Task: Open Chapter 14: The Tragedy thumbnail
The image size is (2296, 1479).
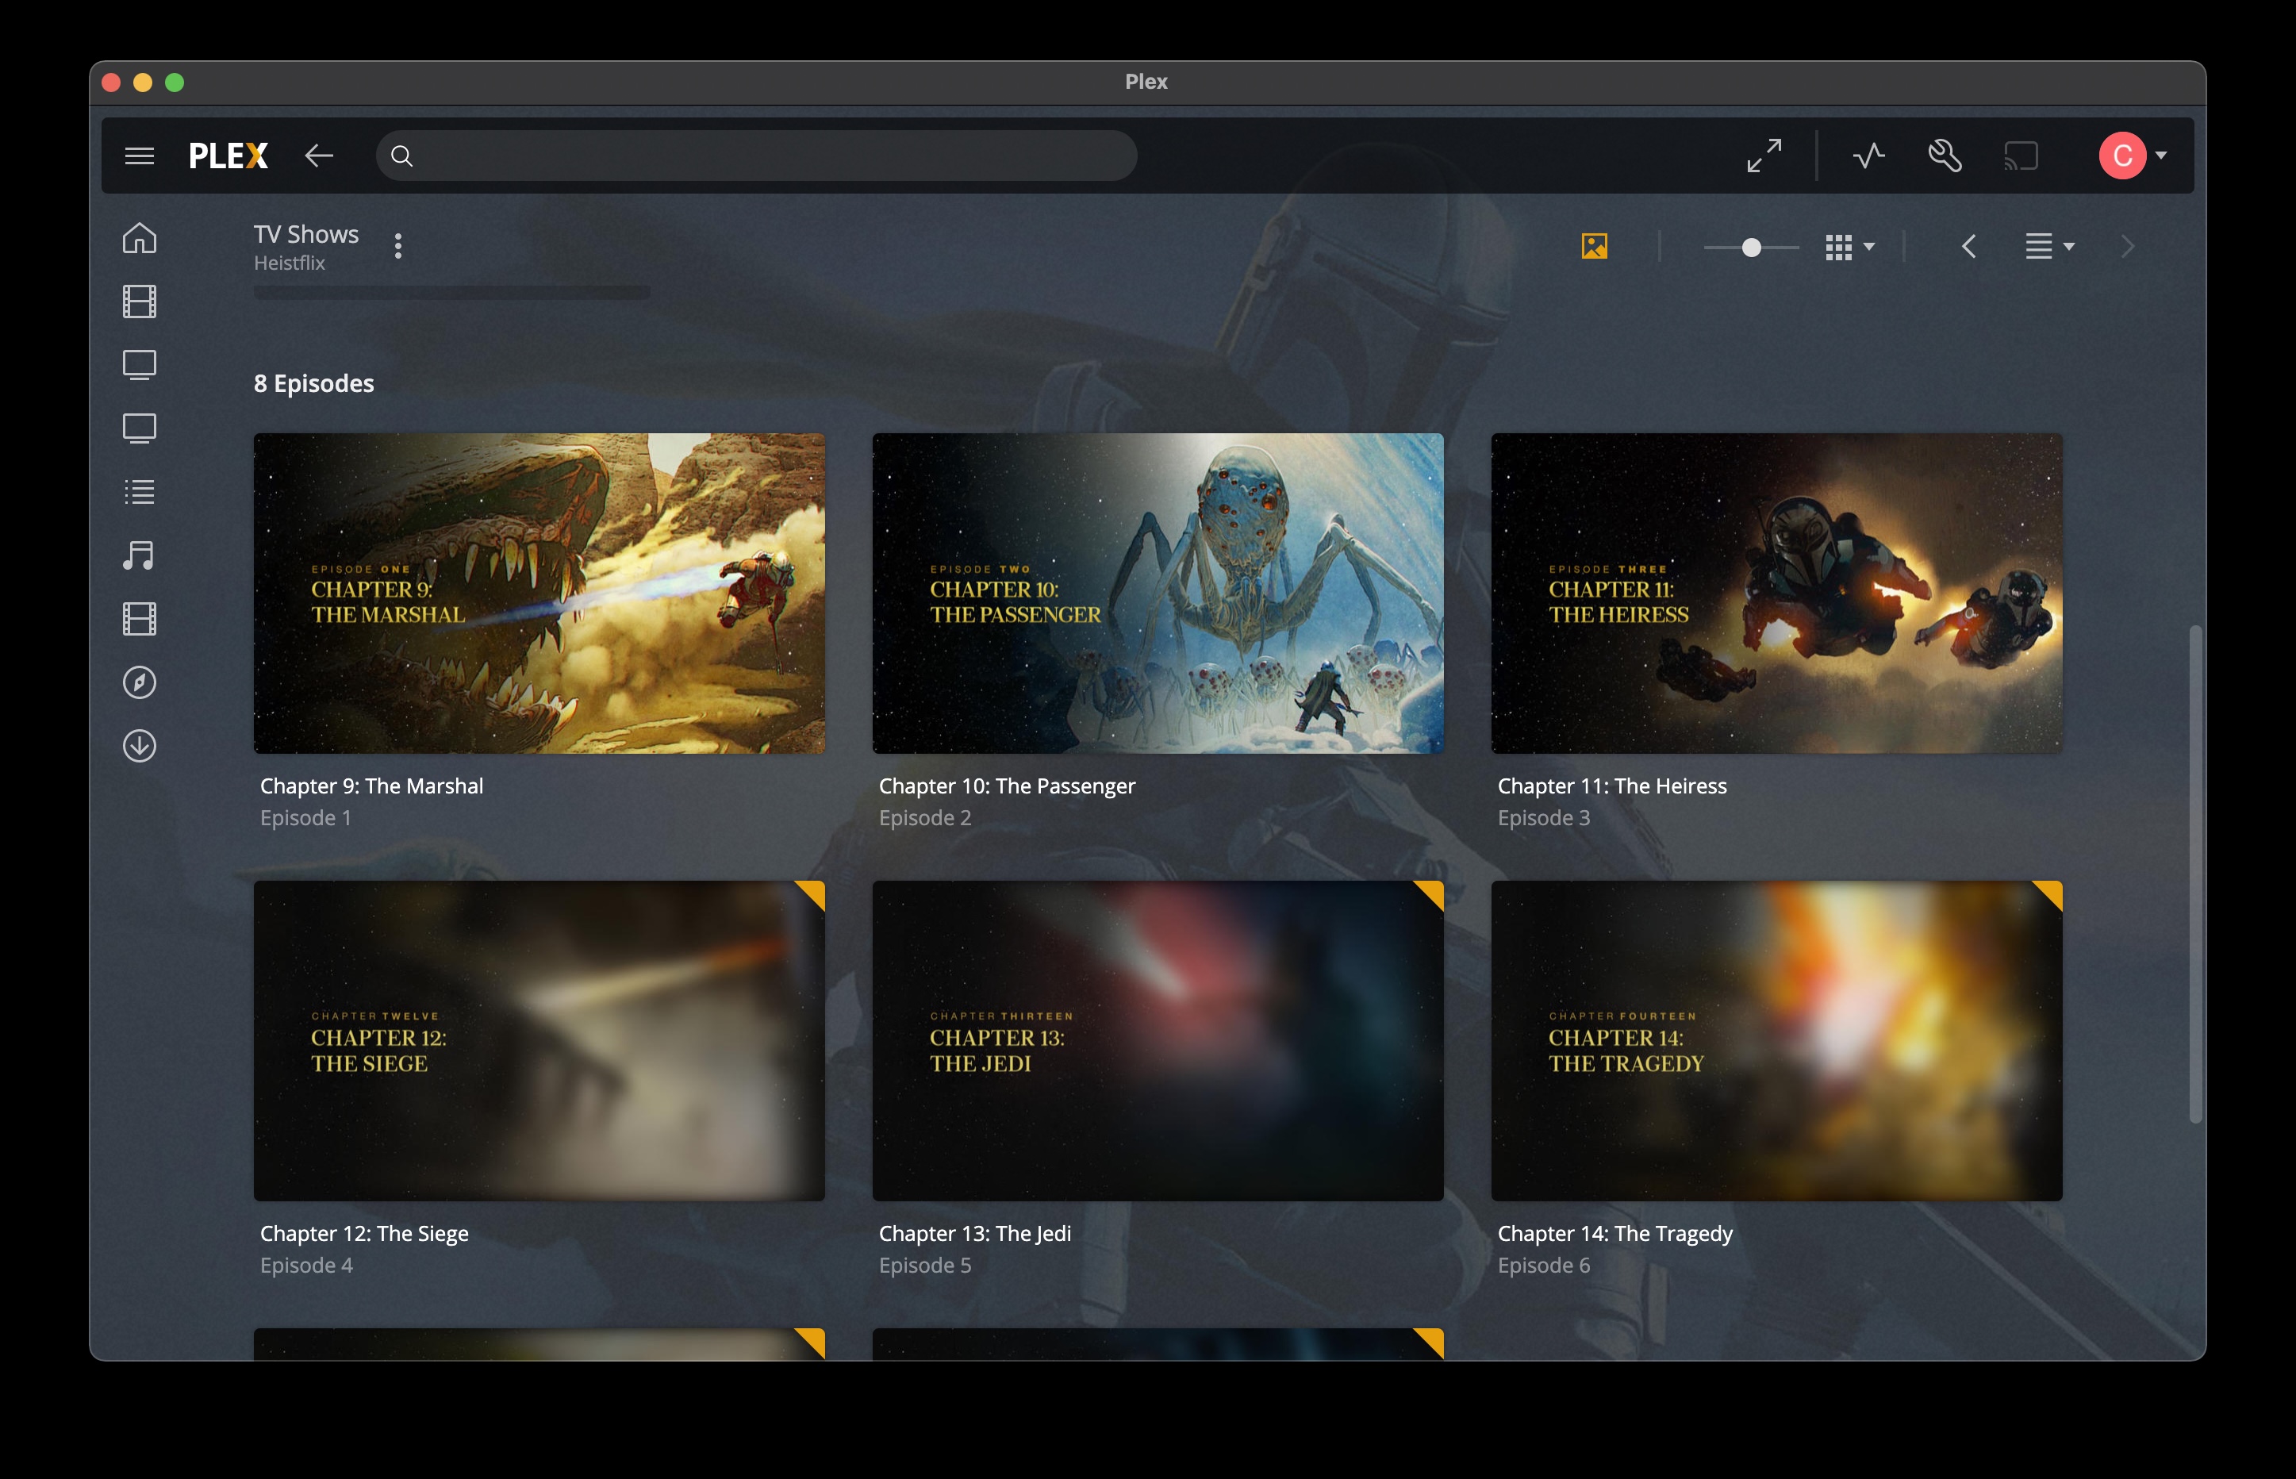Action: click(1776, 1041)
